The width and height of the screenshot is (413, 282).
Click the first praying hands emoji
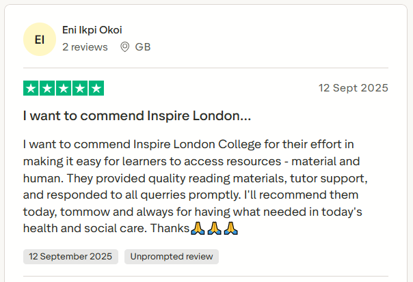click(x=197, y=227)
